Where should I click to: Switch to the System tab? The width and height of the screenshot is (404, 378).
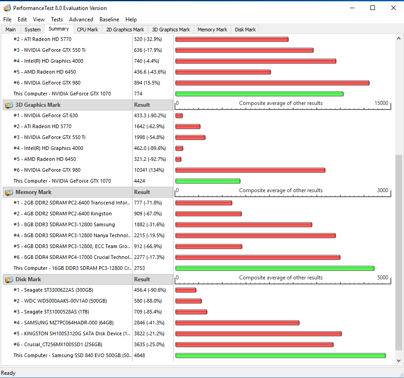pos(32,30)
